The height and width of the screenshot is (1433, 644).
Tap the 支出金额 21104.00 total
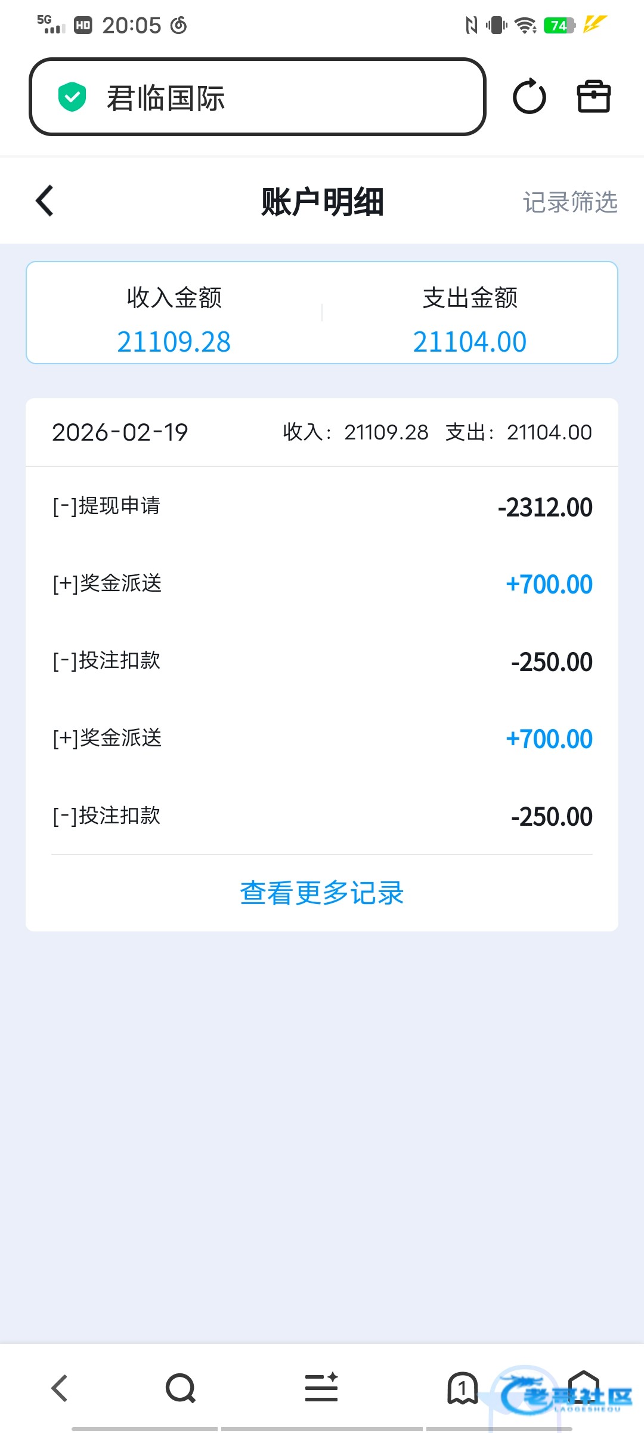tap(470, 321)
